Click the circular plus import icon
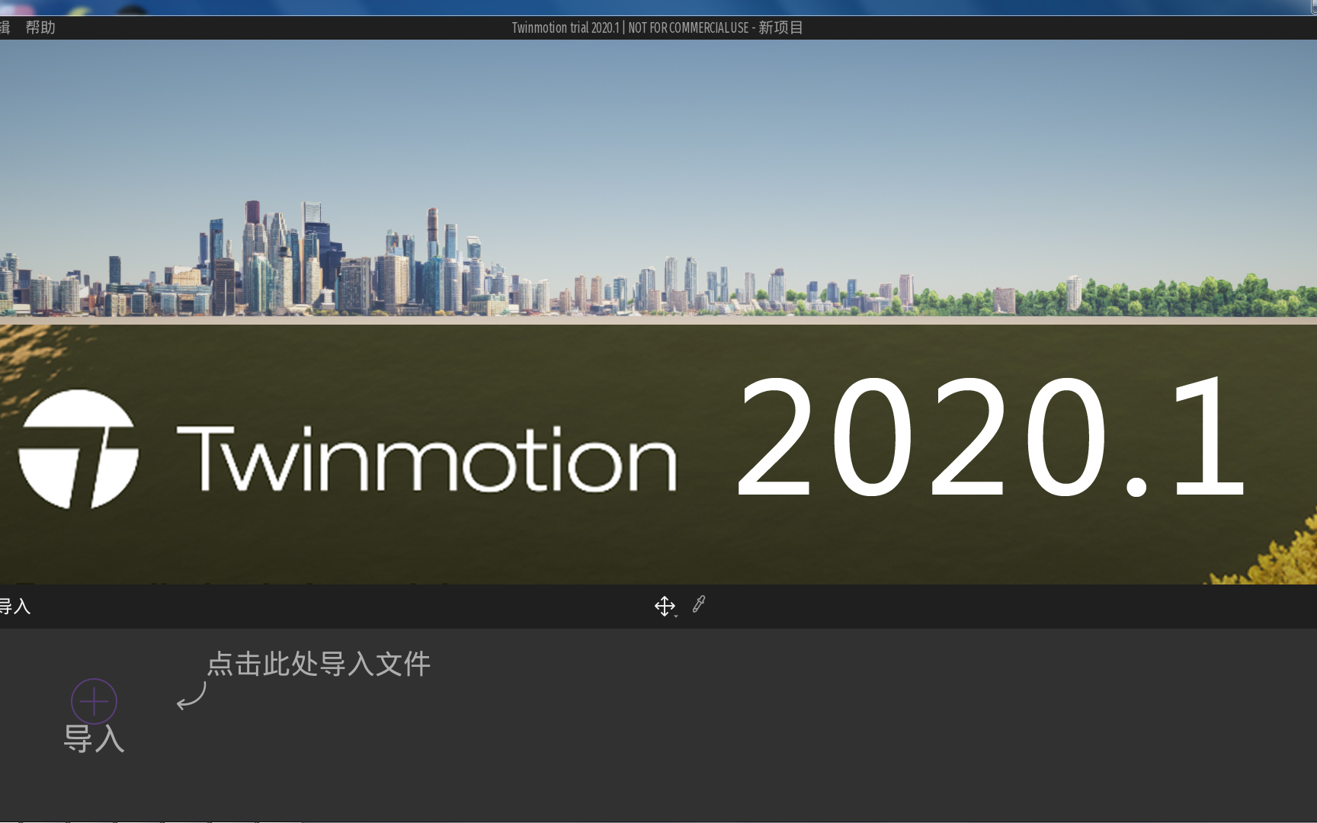This screenshot has width=1317, height=823. point(94,701)
